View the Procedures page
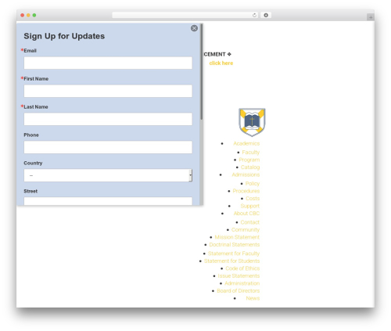This screenshot has width=391, height=331. click(246, 191)
